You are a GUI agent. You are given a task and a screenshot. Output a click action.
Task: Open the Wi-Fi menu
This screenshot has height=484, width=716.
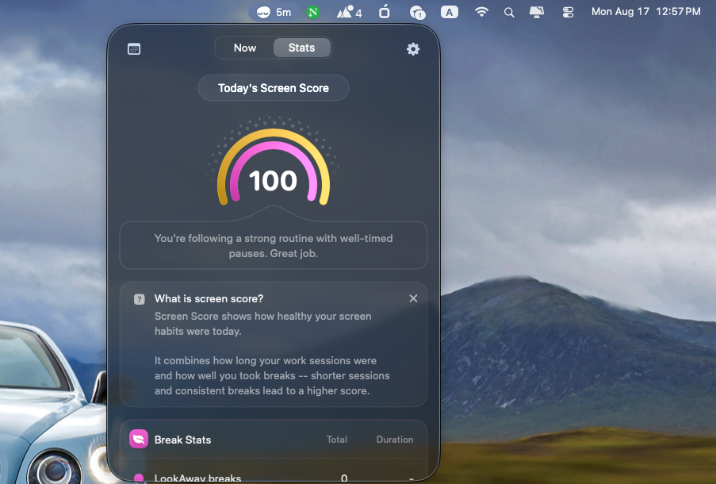click(x=481, y=12)
